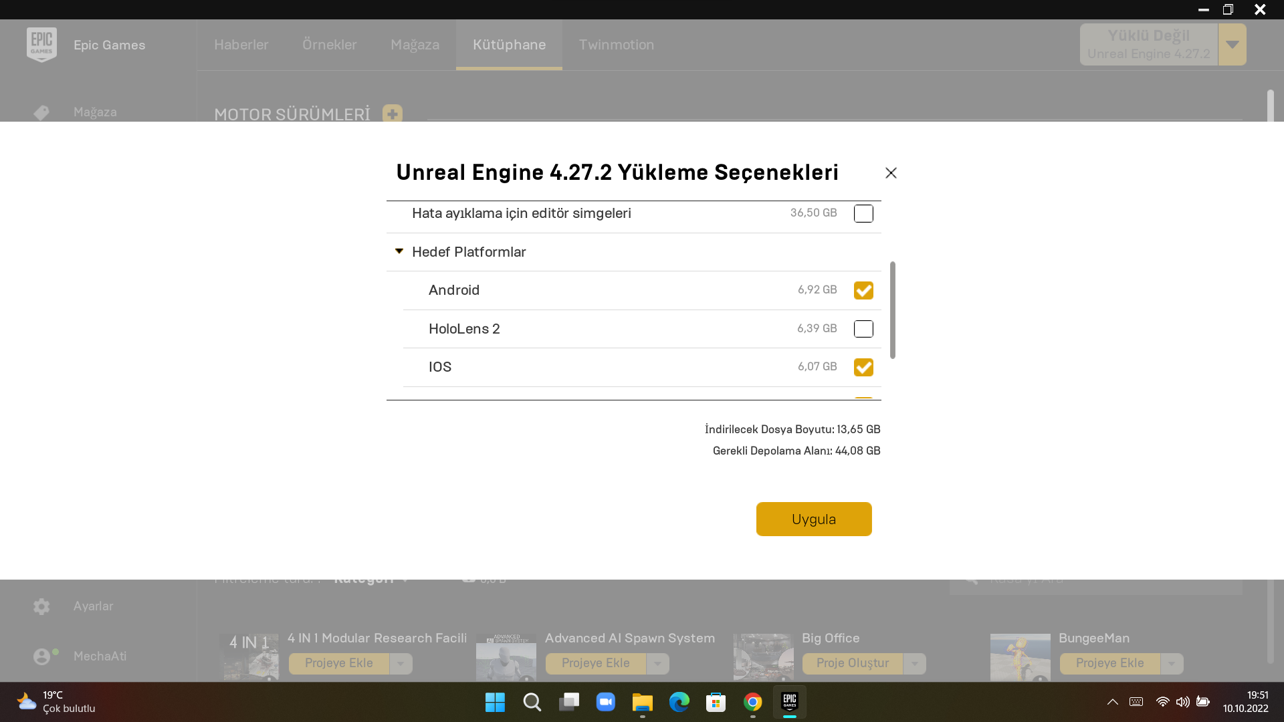Open the Advanced AI Spawn System thumbnail
1284x722 pixels.
click(x=506, y=657)
